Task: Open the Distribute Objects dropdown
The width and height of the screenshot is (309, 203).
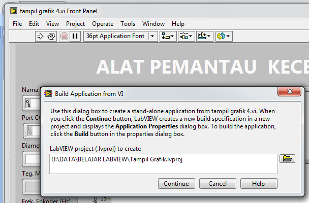Action: click(x=186, y=36)
